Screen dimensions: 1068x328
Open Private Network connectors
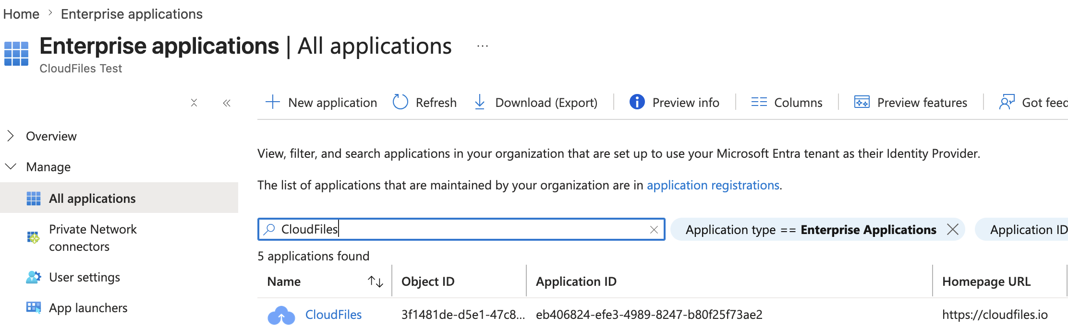pyautogui.click(x=93, y=238)
